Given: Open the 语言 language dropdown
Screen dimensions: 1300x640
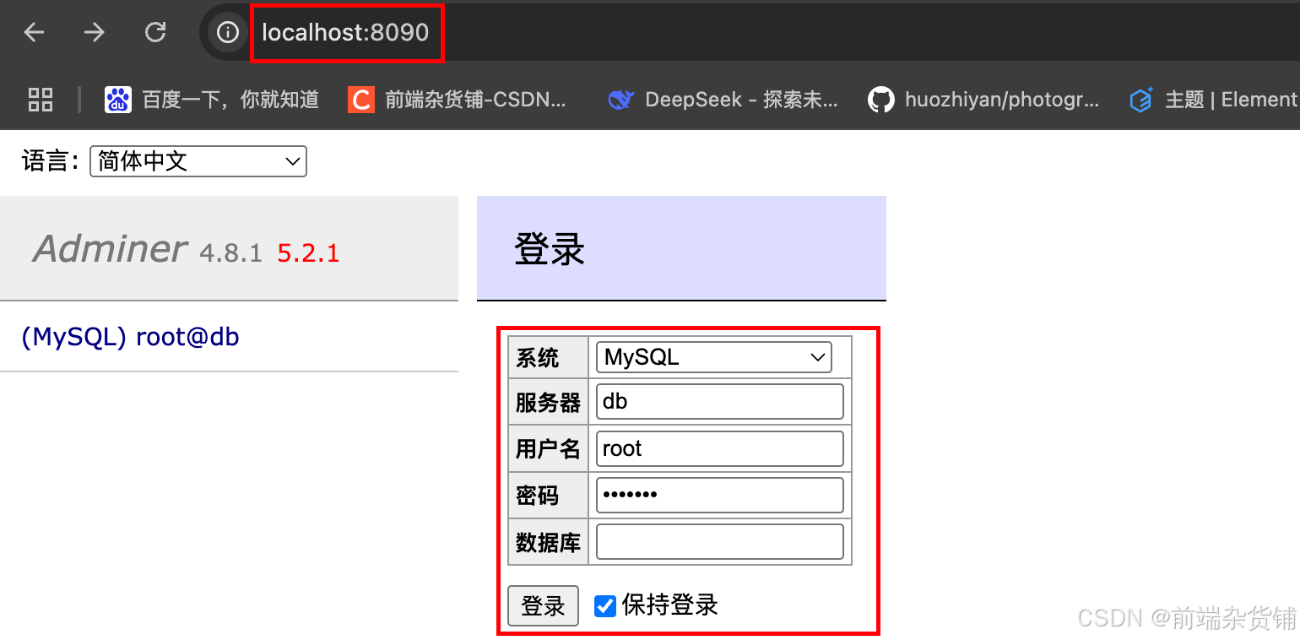Looking at the screenshot, I should pyautogui.click(x=198, y=161).
